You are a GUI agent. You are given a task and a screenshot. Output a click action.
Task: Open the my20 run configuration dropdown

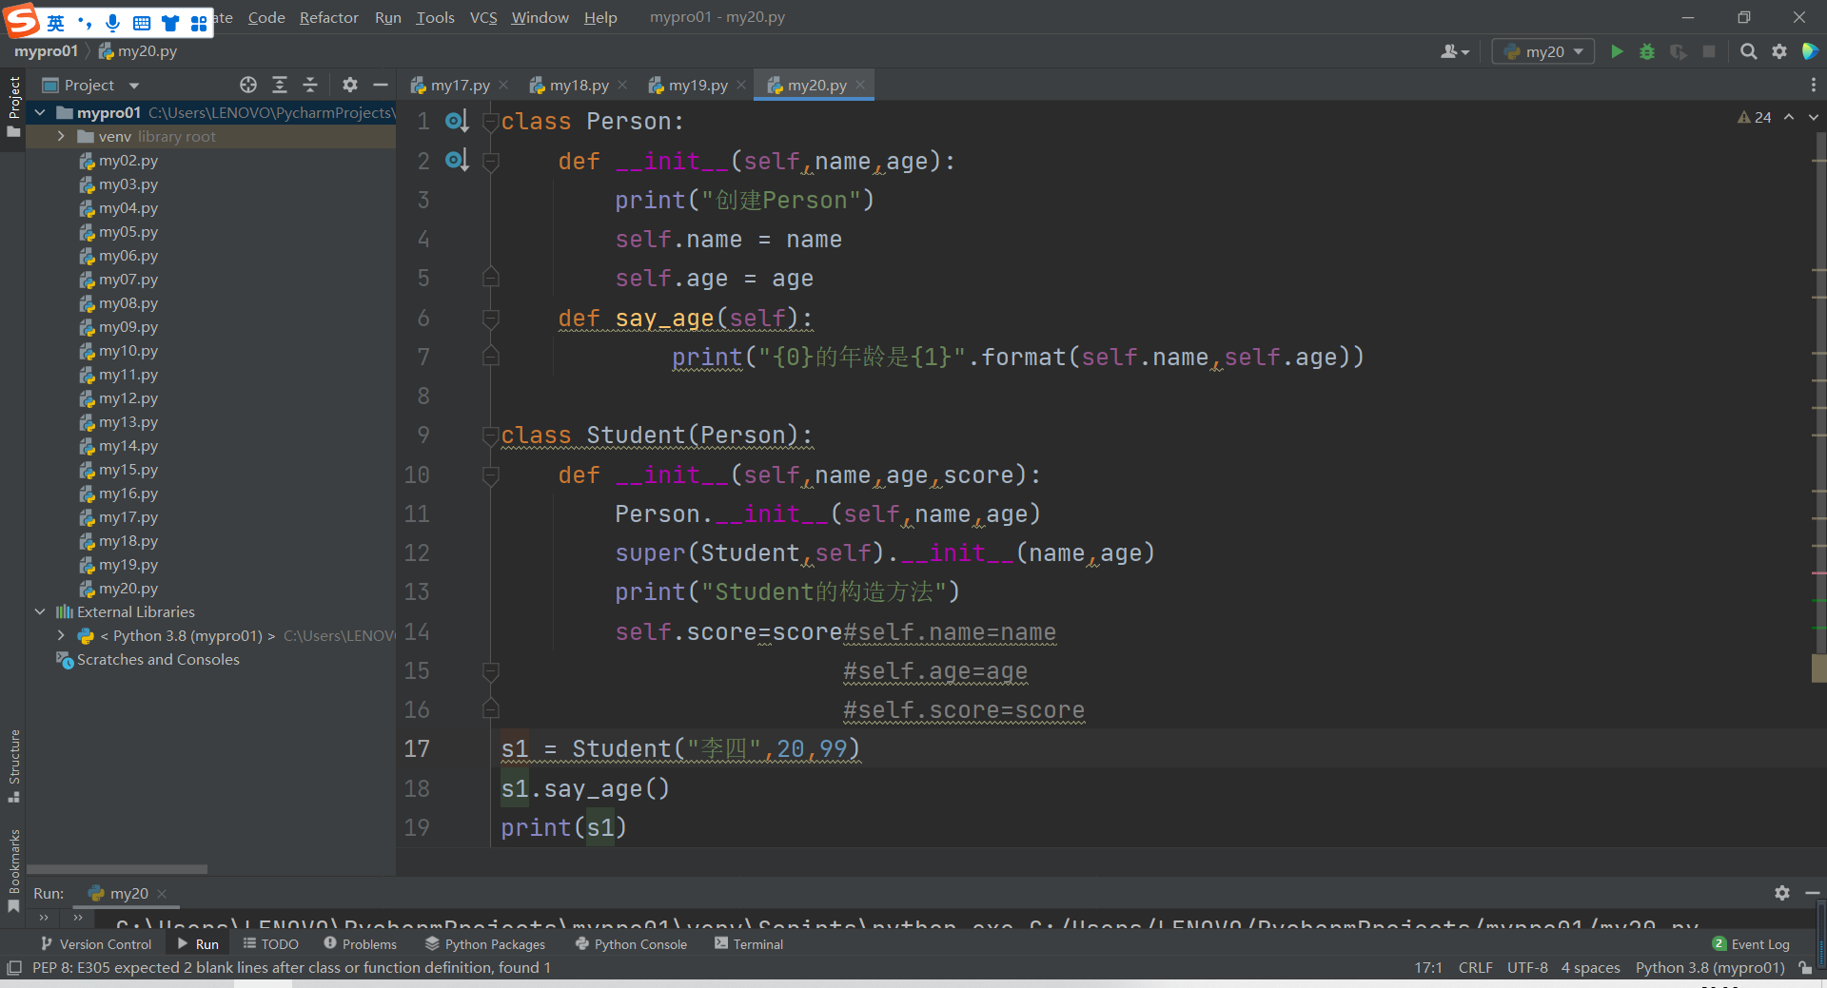1542,51
